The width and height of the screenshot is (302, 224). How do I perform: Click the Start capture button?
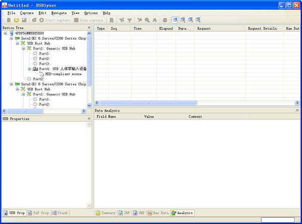tap(55, 20)
